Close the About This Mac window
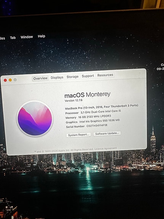The width and height of the screenshot is (164, 219). click(5, 80)
